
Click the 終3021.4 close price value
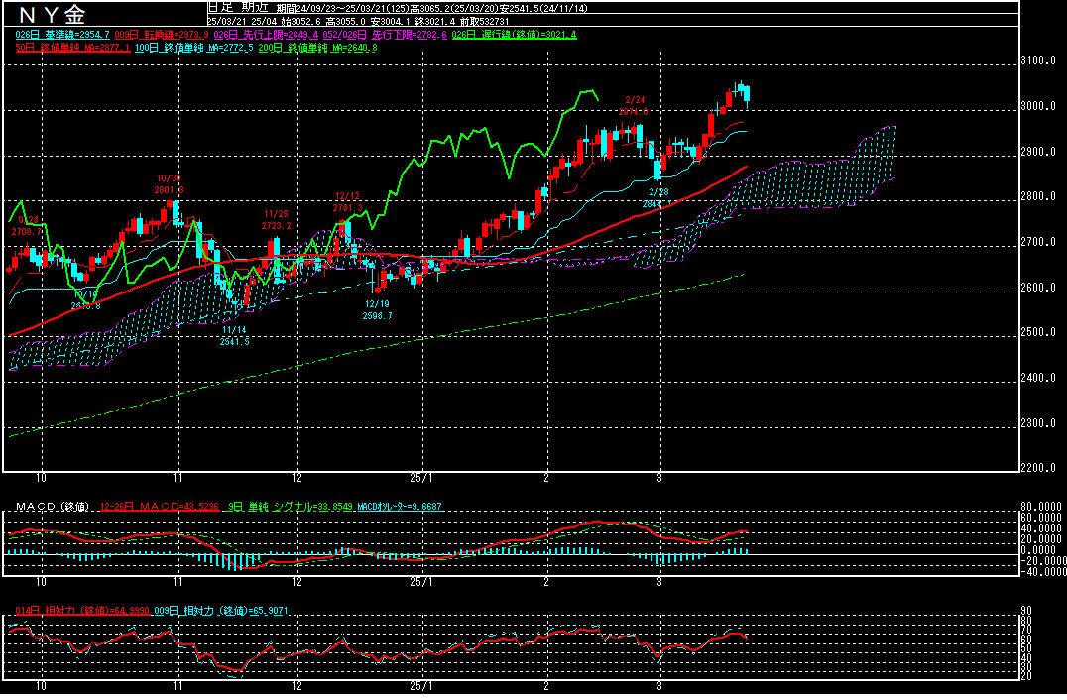434,21
